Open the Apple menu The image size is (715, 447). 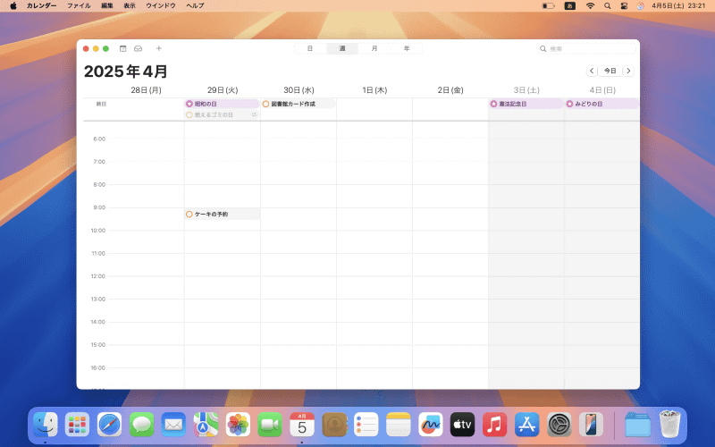[x=13, y=6]
